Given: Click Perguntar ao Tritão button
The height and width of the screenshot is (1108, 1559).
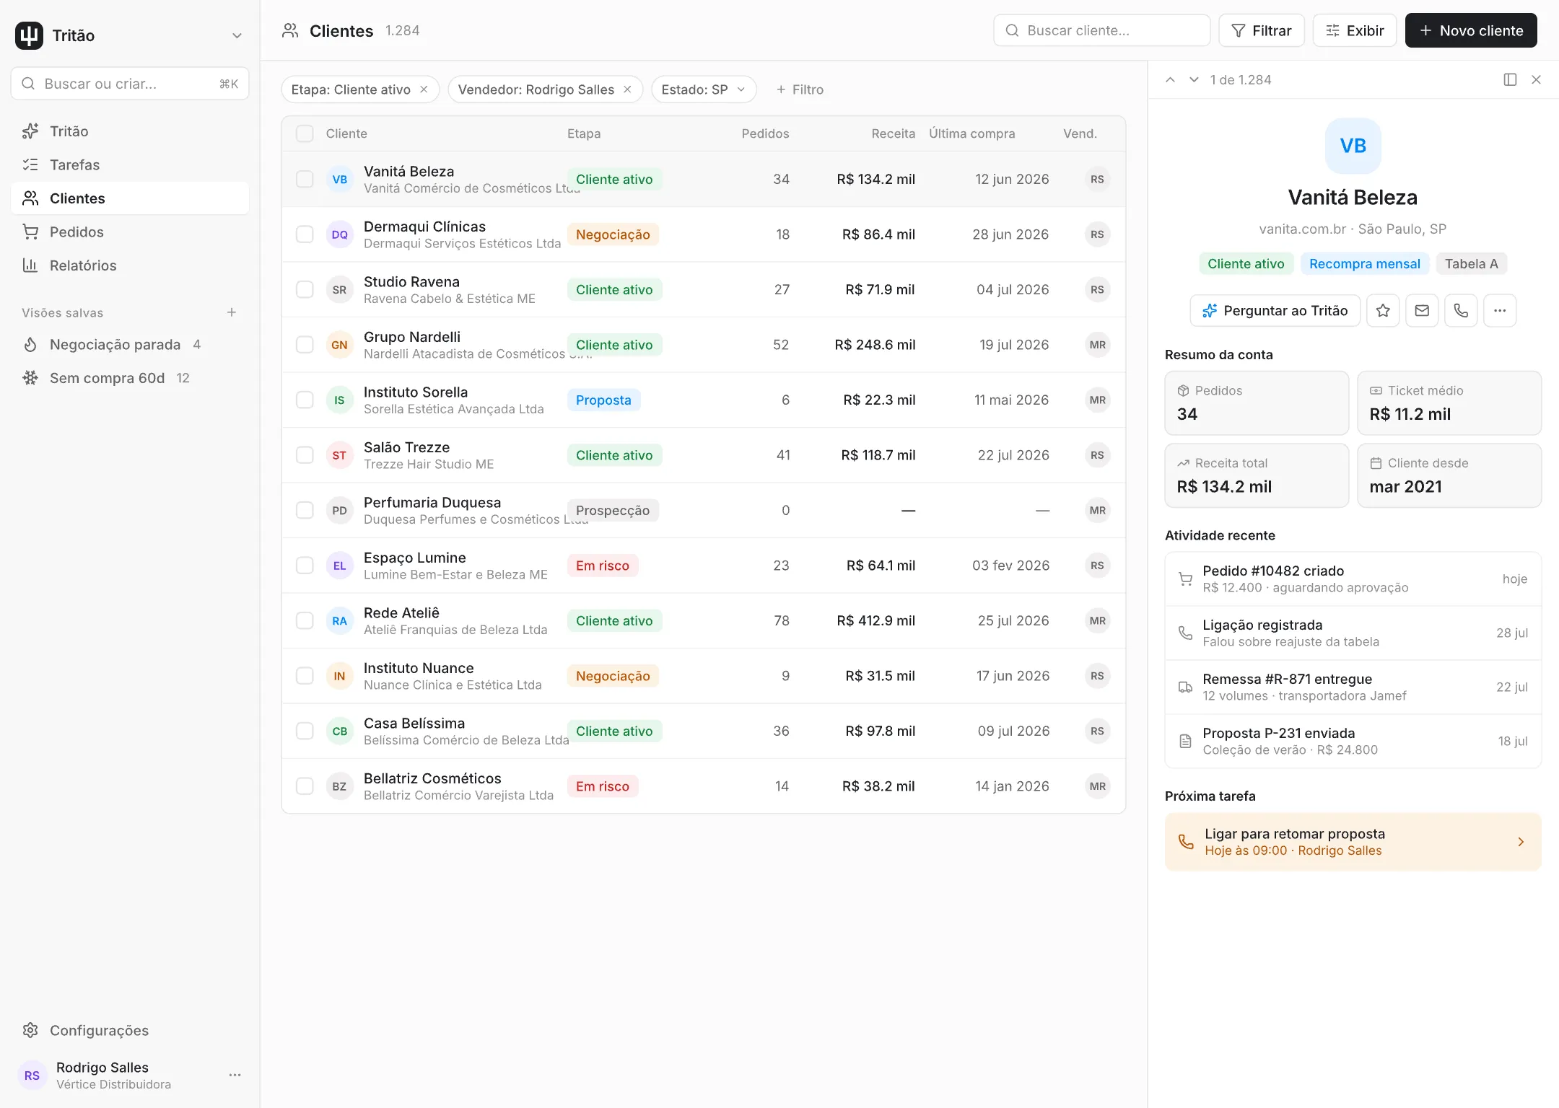Looking at the screenshot, I should [1275, 311].
